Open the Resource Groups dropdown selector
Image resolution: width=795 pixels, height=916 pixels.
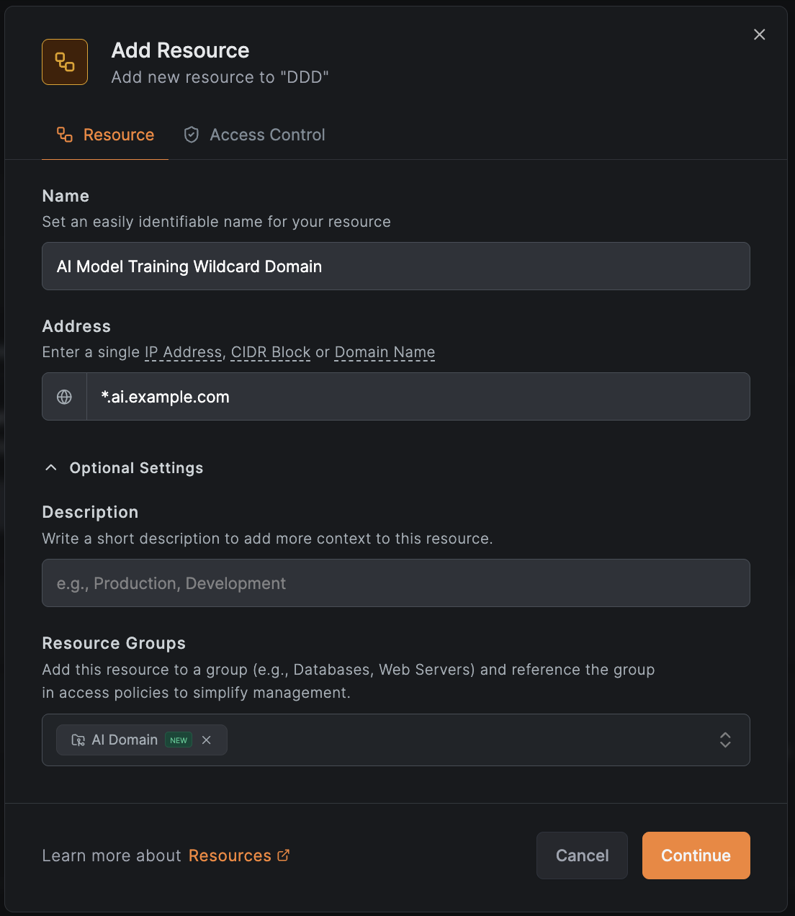coord(725,740)
